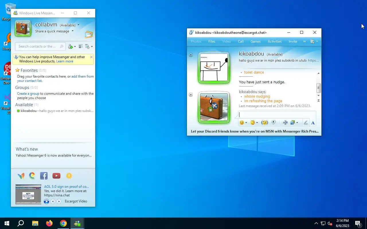Viewport: 367px width, 229px height.
Task: Open the Facebook tab icon
Action: tap(44, 176)
